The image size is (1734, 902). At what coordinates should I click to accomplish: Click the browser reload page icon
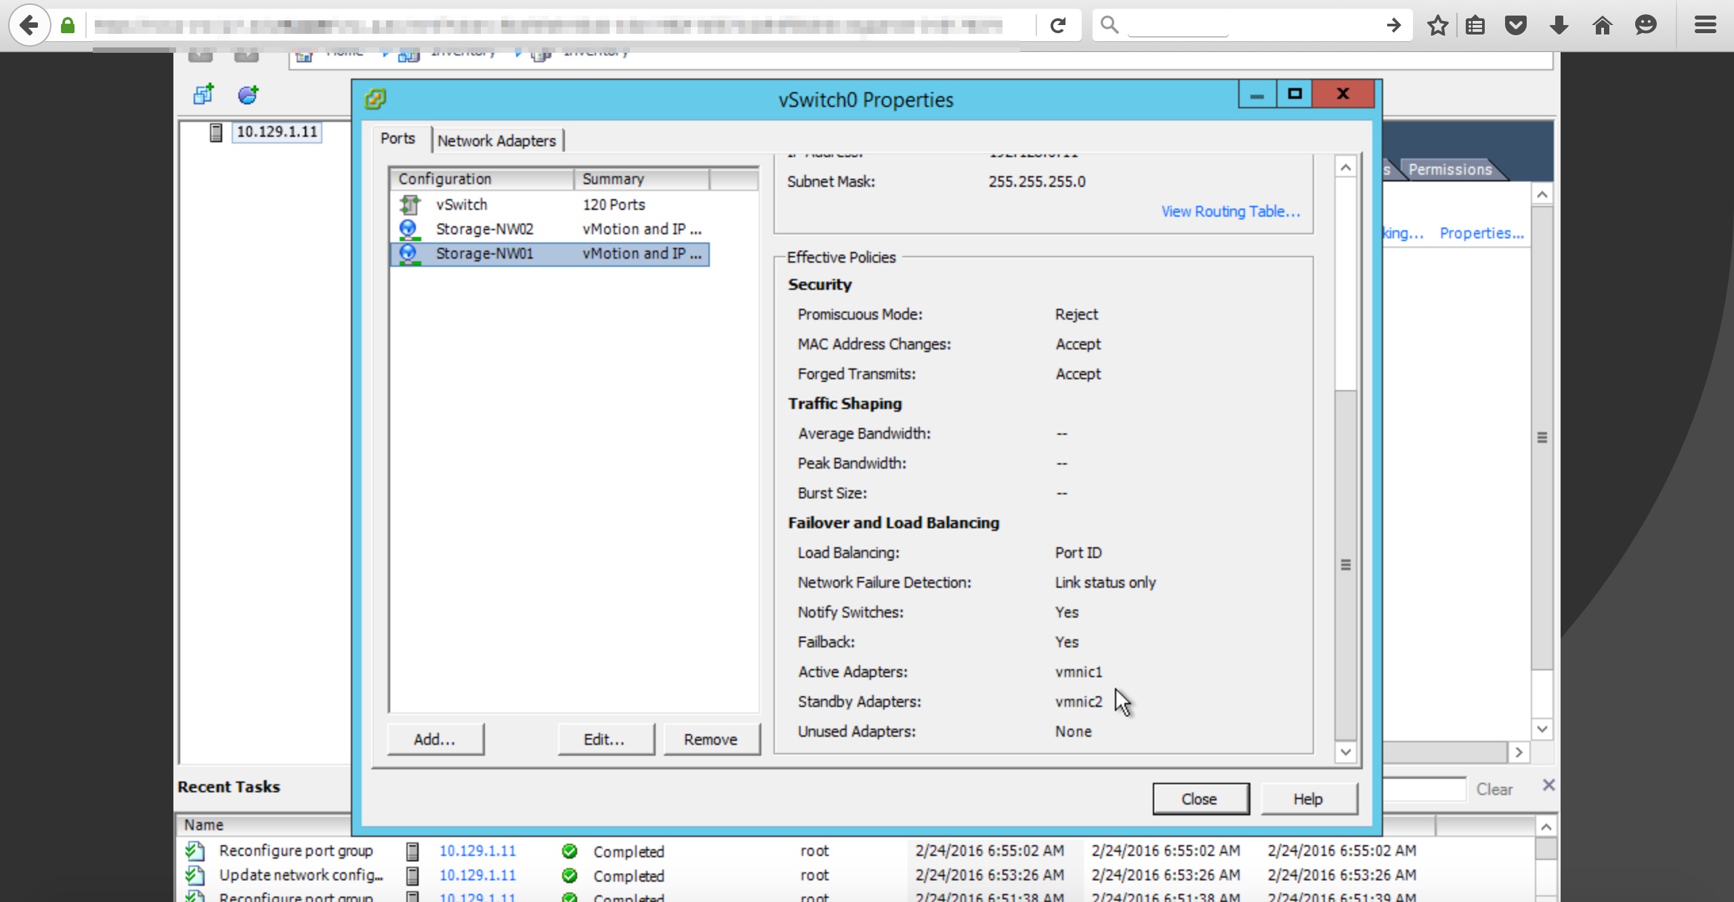click(1058, 26)
